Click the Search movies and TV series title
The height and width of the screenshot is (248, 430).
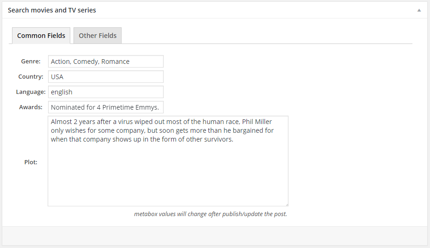tap(52, 10)
